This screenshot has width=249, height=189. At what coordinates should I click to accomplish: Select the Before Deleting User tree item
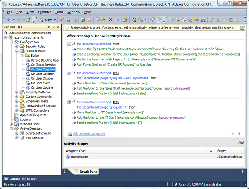45,60
